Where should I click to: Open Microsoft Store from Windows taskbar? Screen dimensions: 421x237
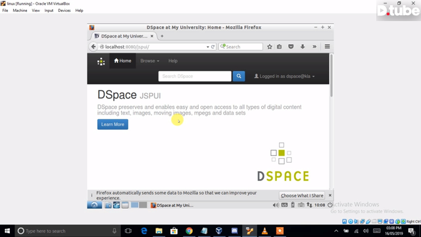[174, 231]
